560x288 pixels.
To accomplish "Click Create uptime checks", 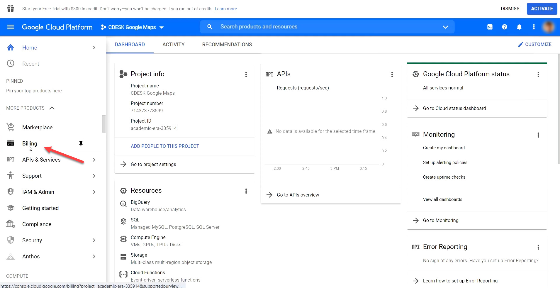I will pos(444,177).
